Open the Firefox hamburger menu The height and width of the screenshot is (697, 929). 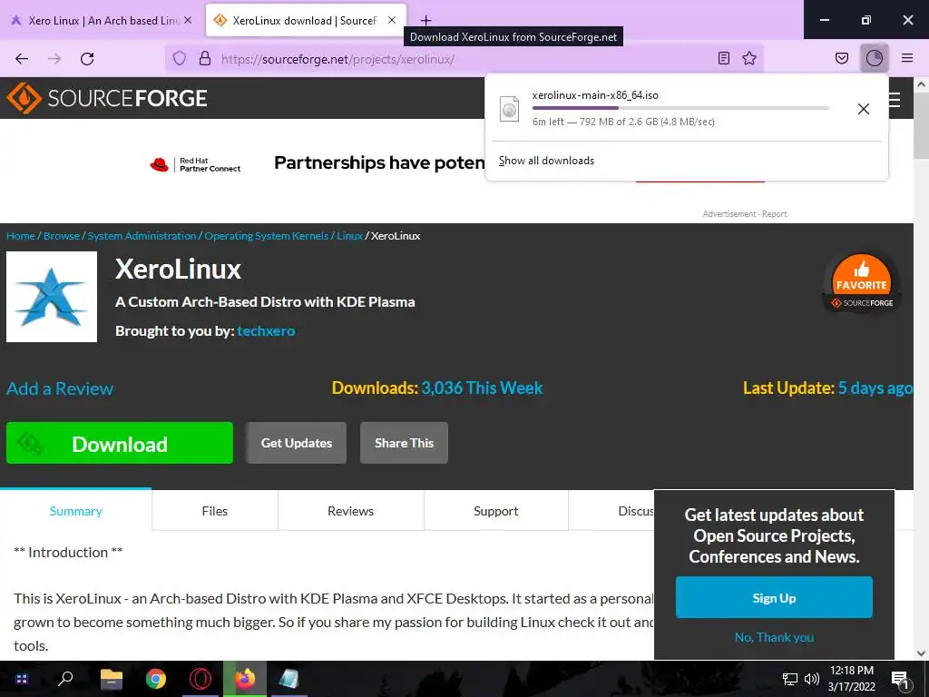[907, 58]
